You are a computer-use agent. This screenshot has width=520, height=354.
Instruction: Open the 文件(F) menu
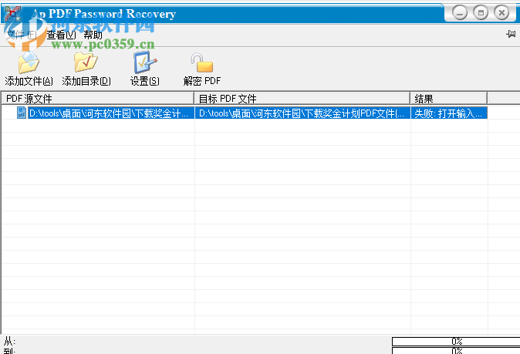(x=22, y=35)
